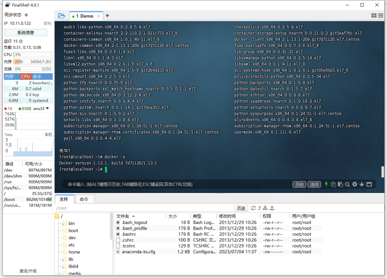Click the down arrow in terminal toolbar
387x278 pixels.
tap(362, 184)
